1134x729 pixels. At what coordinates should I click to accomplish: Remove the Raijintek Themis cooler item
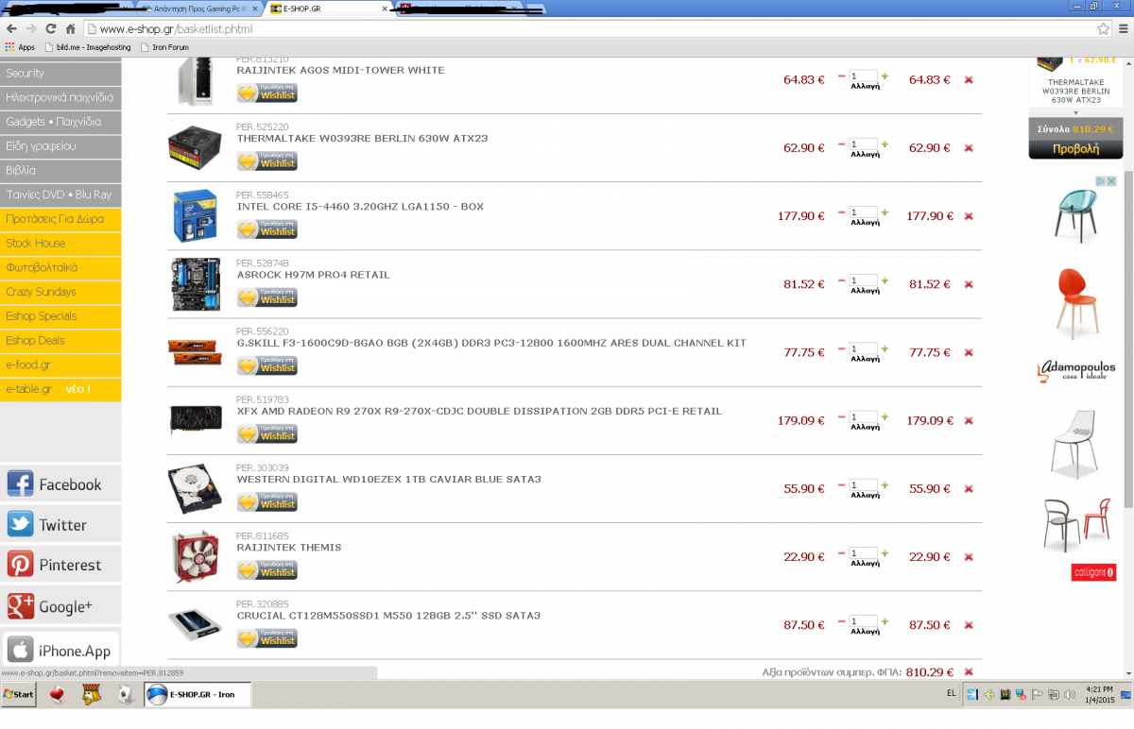[969, 557]
